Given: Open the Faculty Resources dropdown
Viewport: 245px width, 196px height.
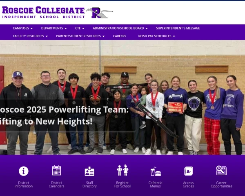Looking at the screenshot, I should [30, 36].
